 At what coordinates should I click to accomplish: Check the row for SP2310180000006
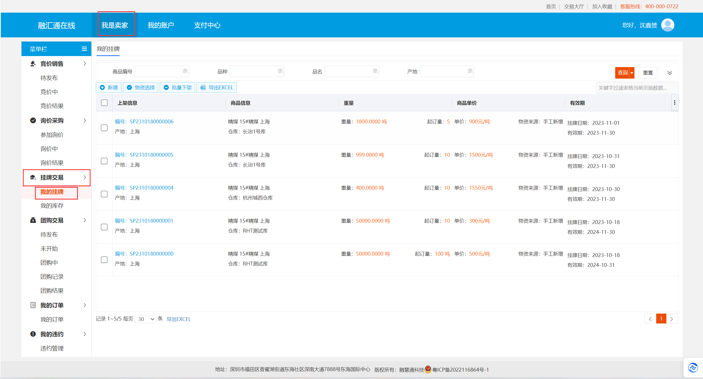[x=104, y=128]
